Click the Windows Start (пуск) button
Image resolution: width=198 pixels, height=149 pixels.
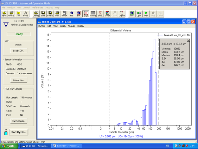[x=10, y=146]
